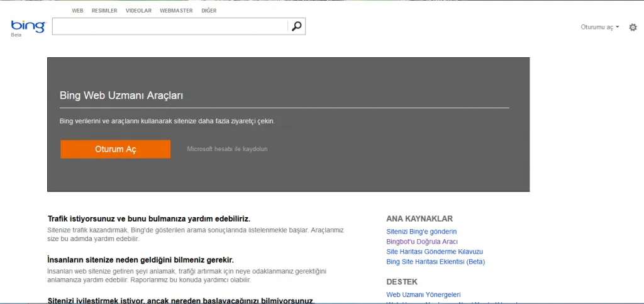Open the WEB navigation tab
This screenshot has height=304, width=644.
[77, 11]
